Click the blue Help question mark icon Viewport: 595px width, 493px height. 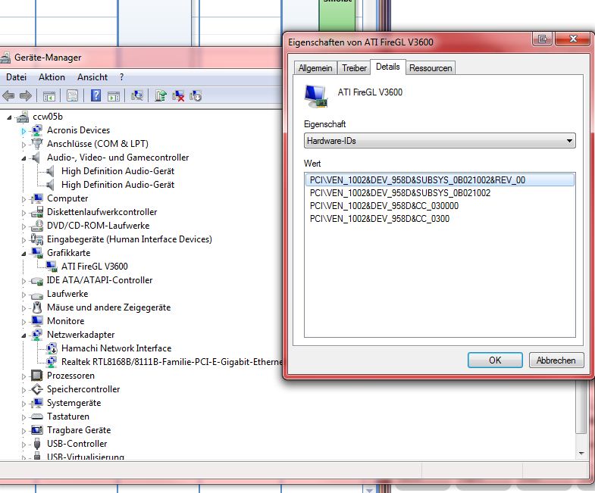coord(96,95)
